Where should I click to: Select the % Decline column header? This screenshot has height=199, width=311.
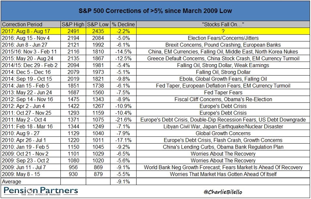(x=123, y=24)
